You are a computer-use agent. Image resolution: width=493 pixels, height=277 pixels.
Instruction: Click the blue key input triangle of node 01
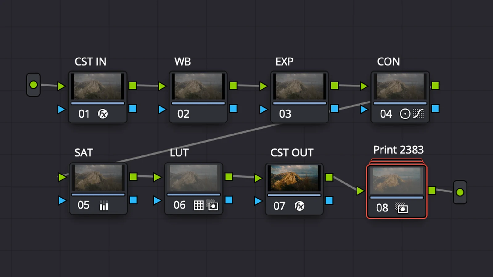coord(61,109)
